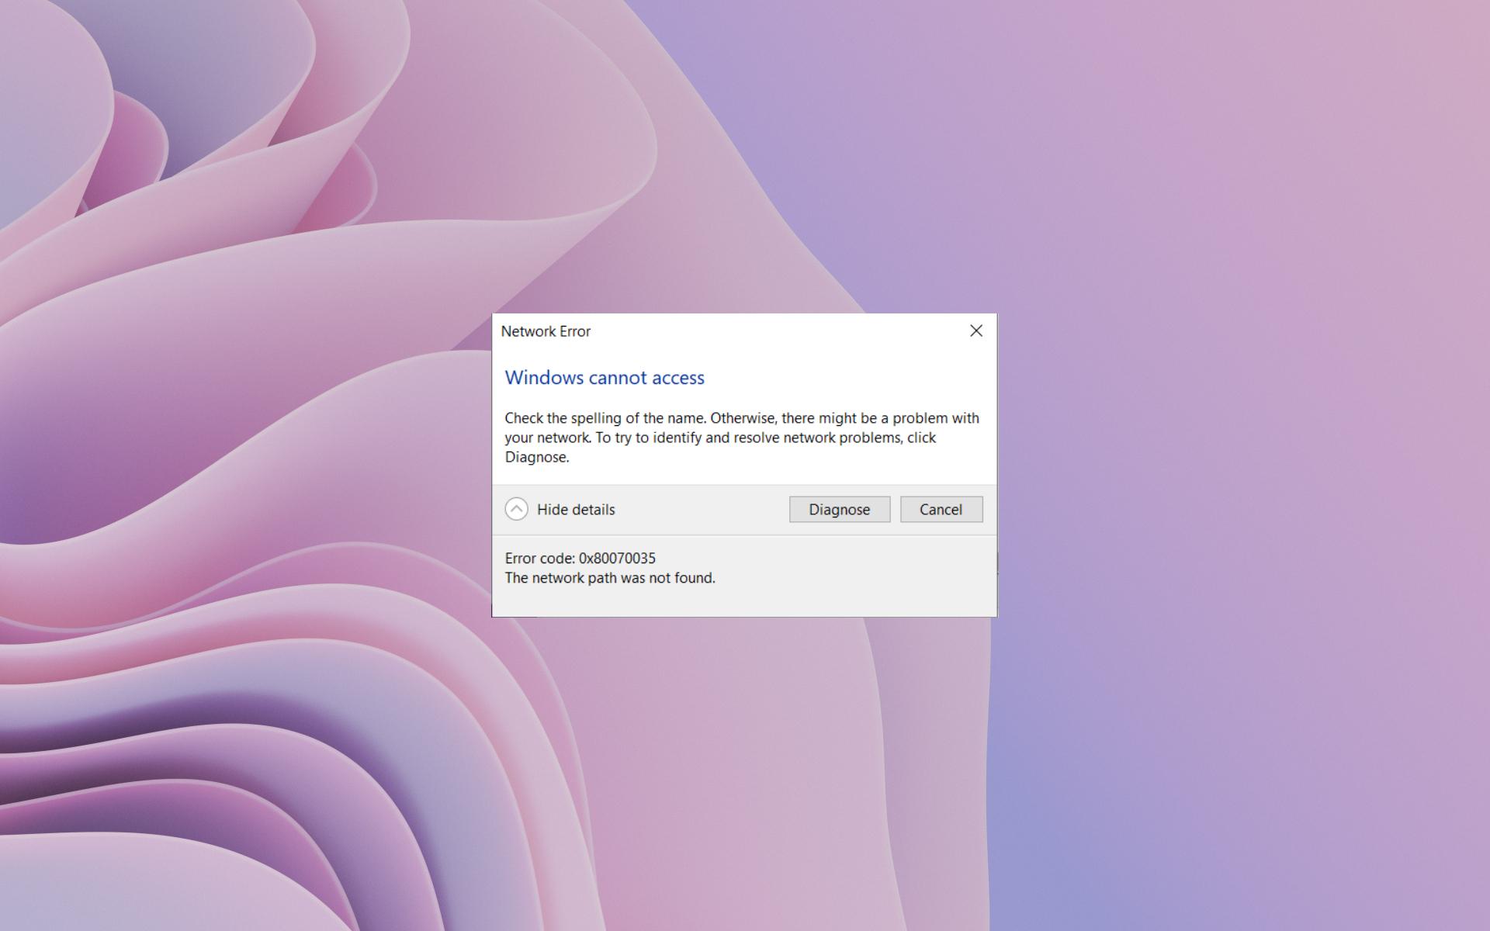This screenshot has height=931, width=1490.
Task: Click the Diagnose button
Action: point(839,509)
